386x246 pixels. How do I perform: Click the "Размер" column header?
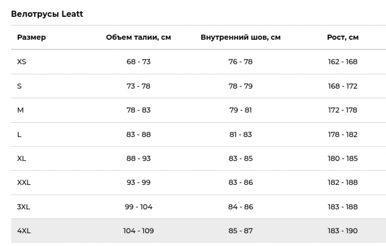click(x=32, y=37)
